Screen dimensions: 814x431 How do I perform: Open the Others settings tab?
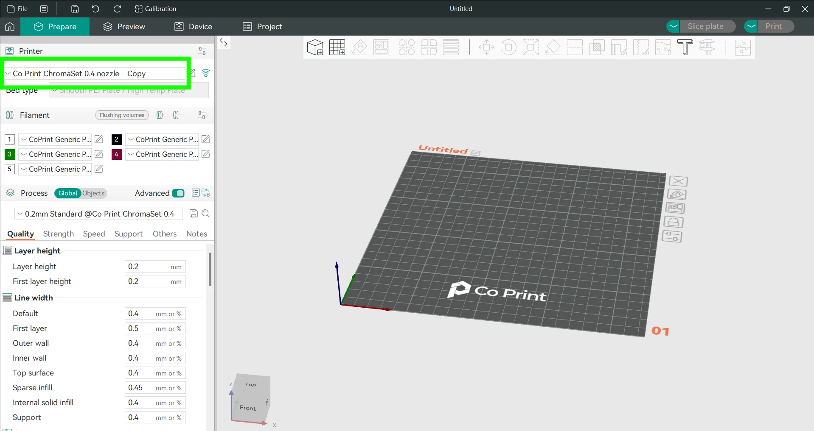(x=165, y=234)
